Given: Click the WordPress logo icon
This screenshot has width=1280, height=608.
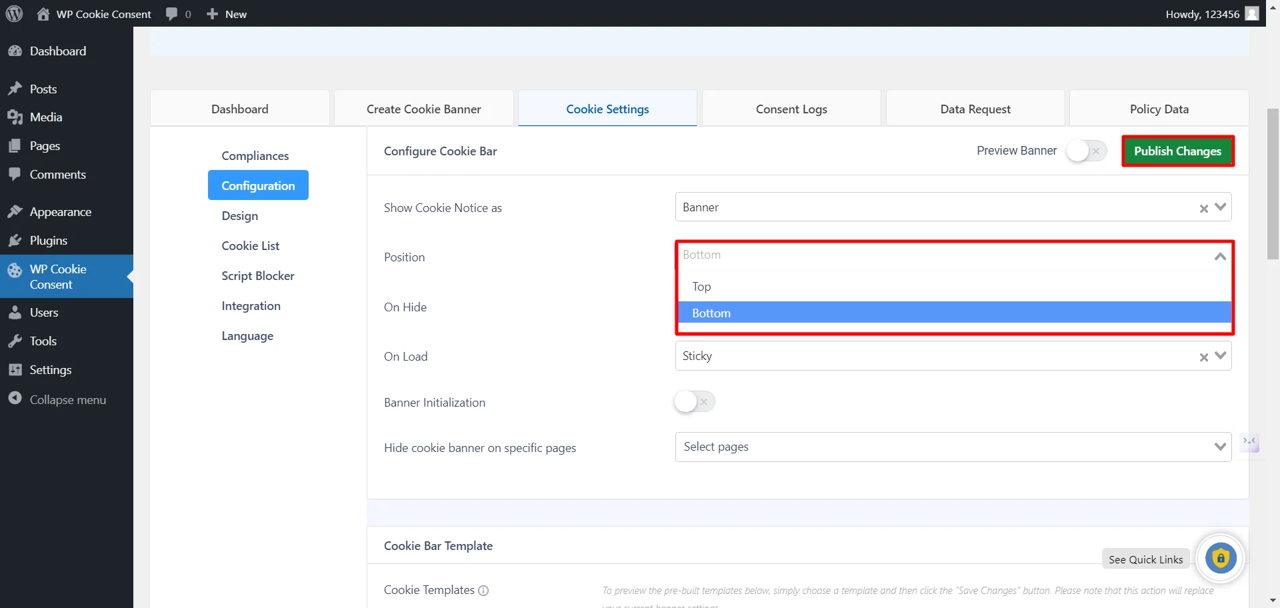Looking at the screenshot, I should 14,14.
